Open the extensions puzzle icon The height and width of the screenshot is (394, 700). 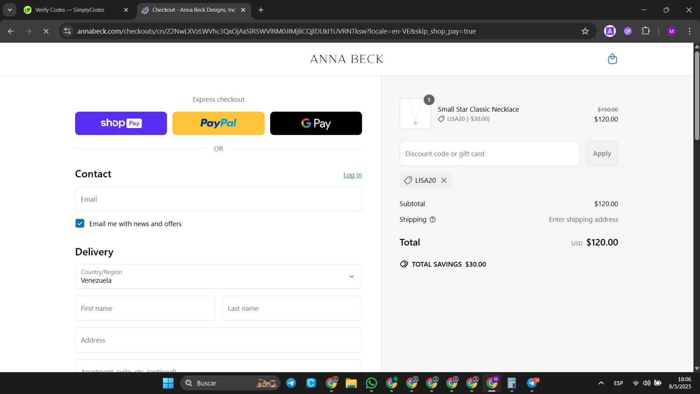coord(646,31)
